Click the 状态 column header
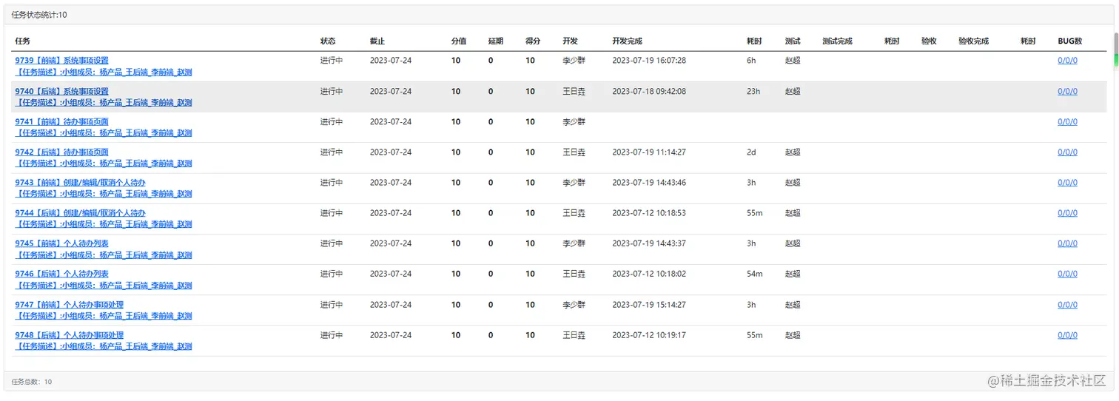The width and height of the screenshot is (1119, 401). coord(328,41)
